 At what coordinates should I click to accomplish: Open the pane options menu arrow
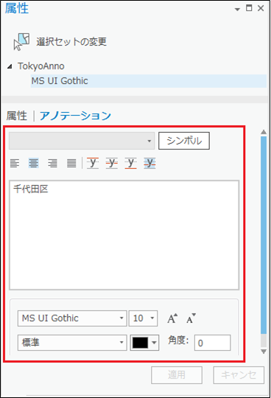(237, 10)
